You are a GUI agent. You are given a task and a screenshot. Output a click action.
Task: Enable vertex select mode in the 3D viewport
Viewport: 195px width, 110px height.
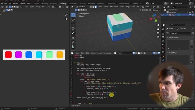pos(91,7)
